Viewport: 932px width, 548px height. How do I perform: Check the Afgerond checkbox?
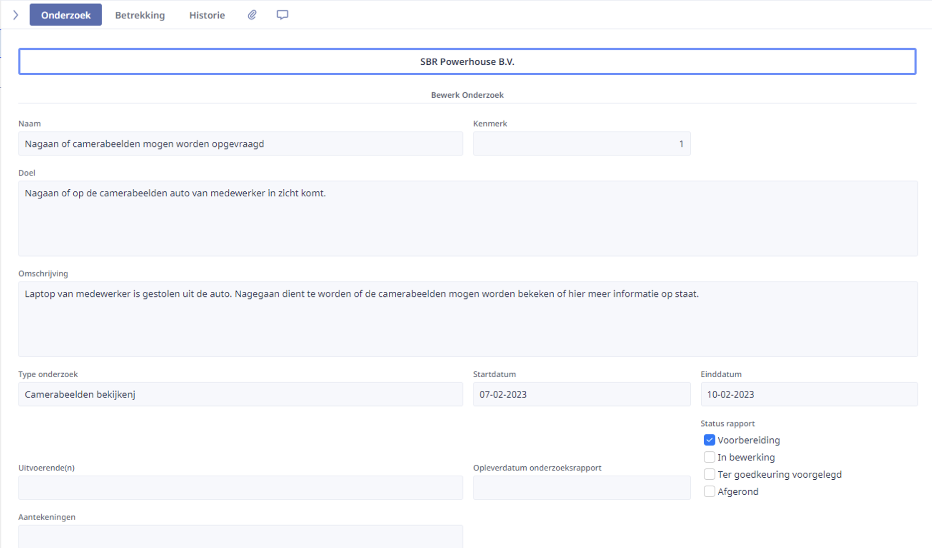709,491
